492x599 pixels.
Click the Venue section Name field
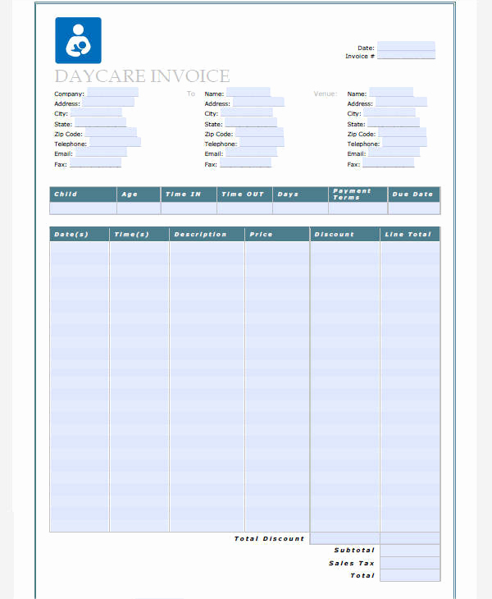(x=391, y=92)
